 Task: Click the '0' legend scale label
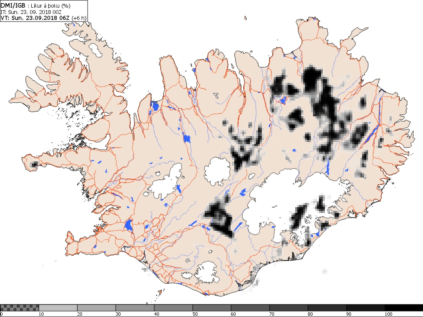[x=1, y=314]
